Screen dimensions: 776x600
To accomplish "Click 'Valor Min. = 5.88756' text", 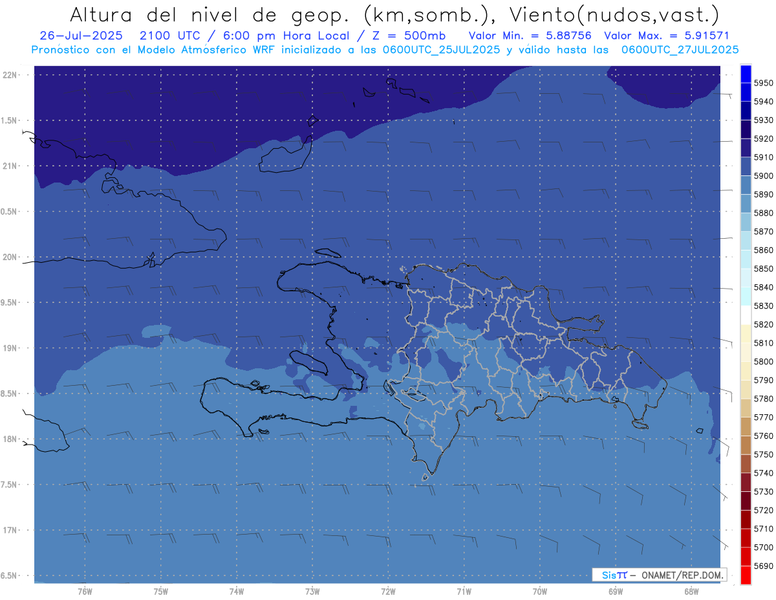I will point(530,36).
